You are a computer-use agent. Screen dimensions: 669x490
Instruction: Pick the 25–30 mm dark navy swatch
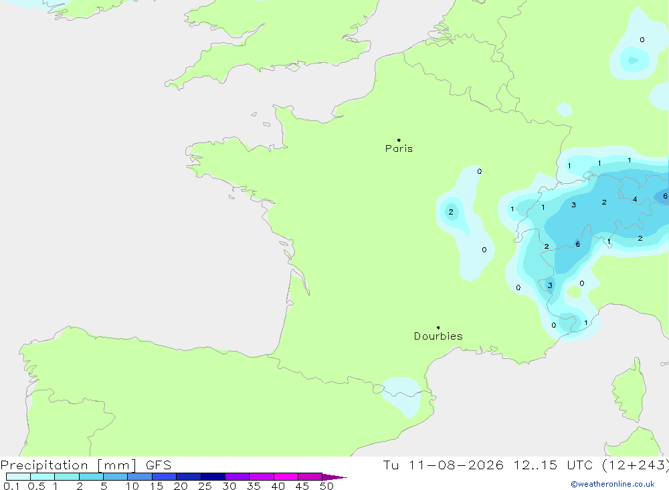[213, 477]
